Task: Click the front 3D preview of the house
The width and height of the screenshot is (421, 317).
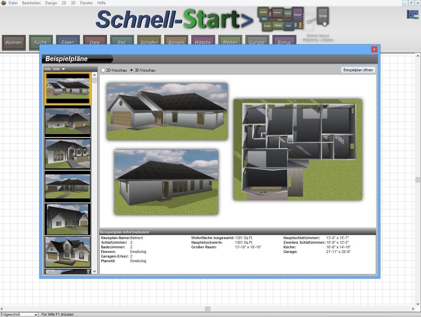Action: point(167,111)
